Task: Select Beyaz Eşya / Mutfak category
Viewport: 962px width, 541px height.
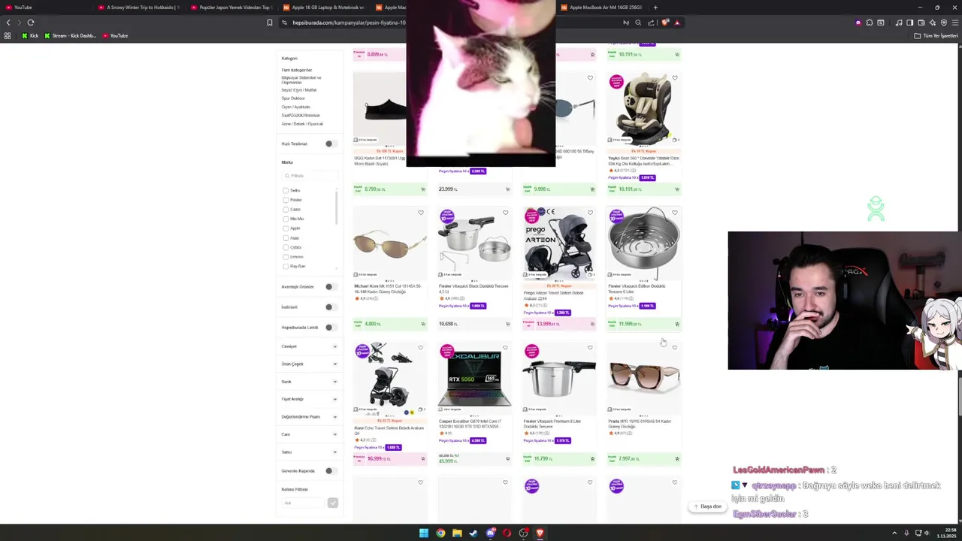Action: pyautogui.click(x=299, y=90)
